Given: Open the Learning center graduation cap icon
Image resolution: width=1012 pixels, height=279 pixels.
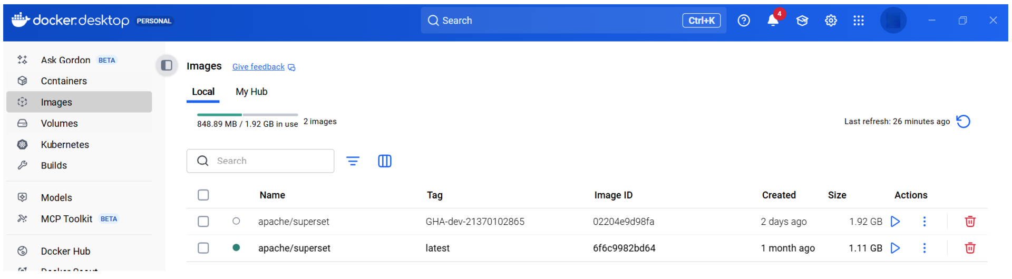Looking at the screenshot, I should point(802,21).
